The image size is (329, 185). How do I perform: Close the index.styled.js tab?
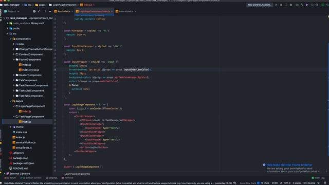[135, 11]
